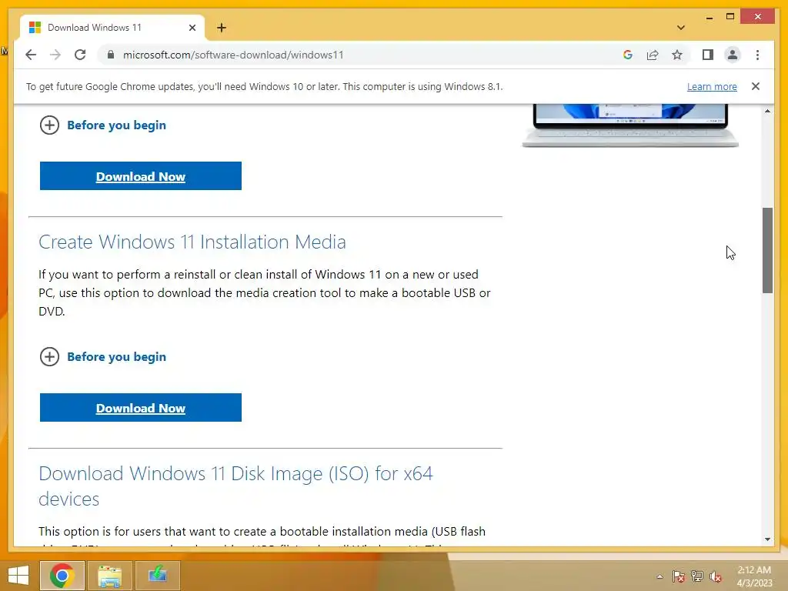Open File Explorer from the taskbar
788x591 pixels.
(x=109, y=576)
